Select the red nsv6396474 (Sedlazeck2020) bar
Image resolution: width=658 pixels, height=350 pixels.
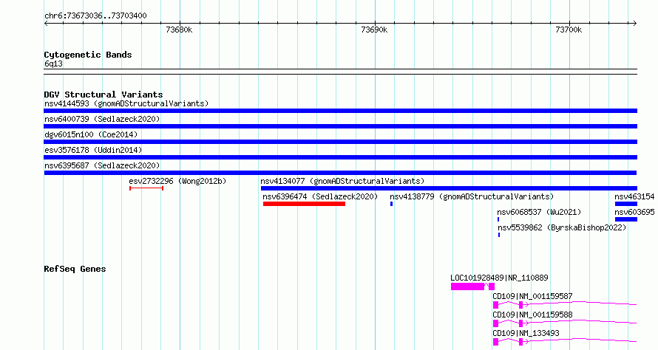point(305,204)
